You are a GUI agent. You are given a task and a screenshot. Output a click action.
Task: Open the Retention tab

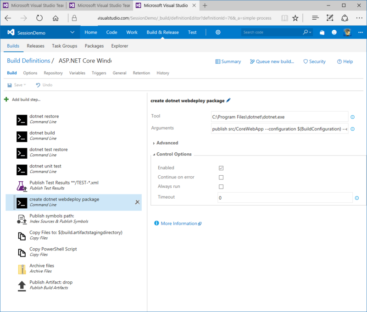click(x=141, y=73)
